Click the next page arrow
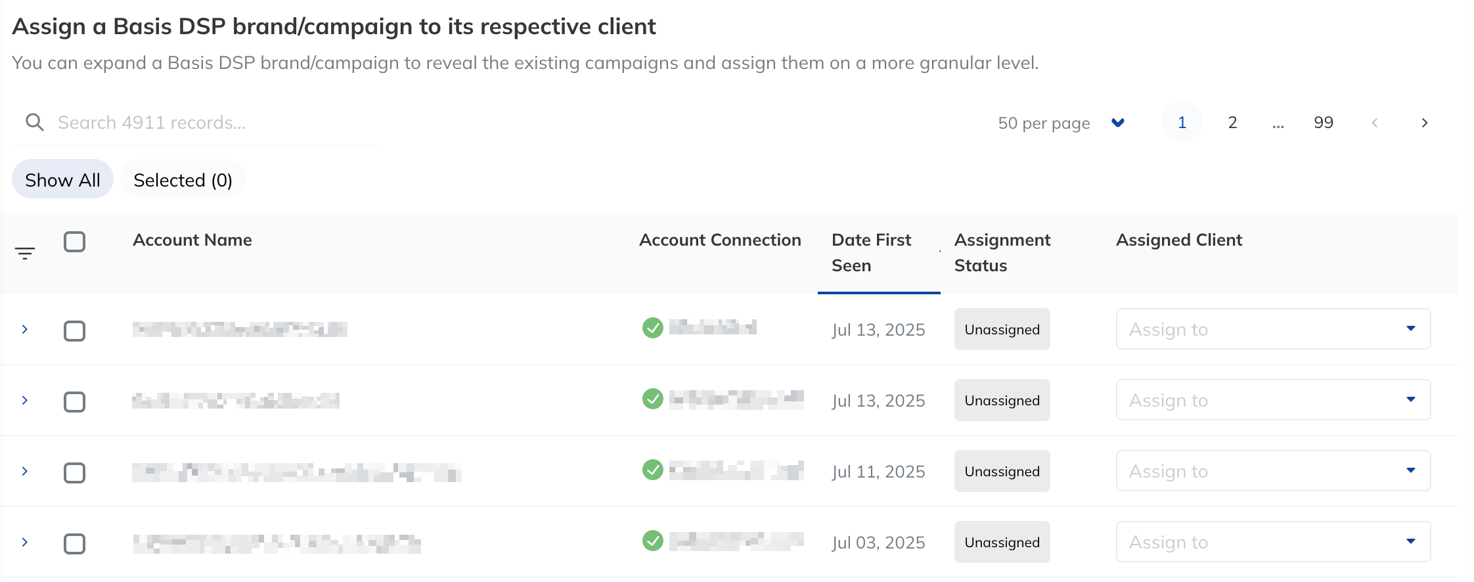Screen dimensions: 1474x582 click(x=1424, y=123)
